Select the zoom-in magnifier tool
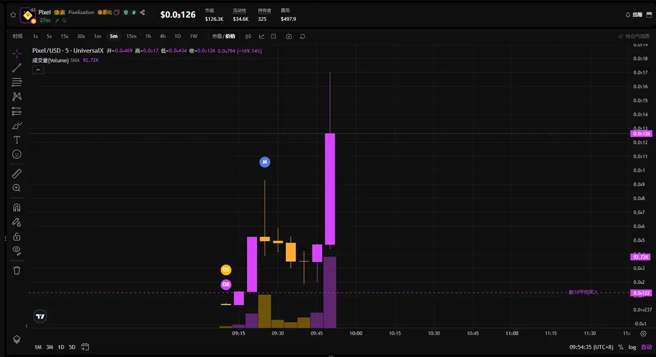 tap(17, 188)
